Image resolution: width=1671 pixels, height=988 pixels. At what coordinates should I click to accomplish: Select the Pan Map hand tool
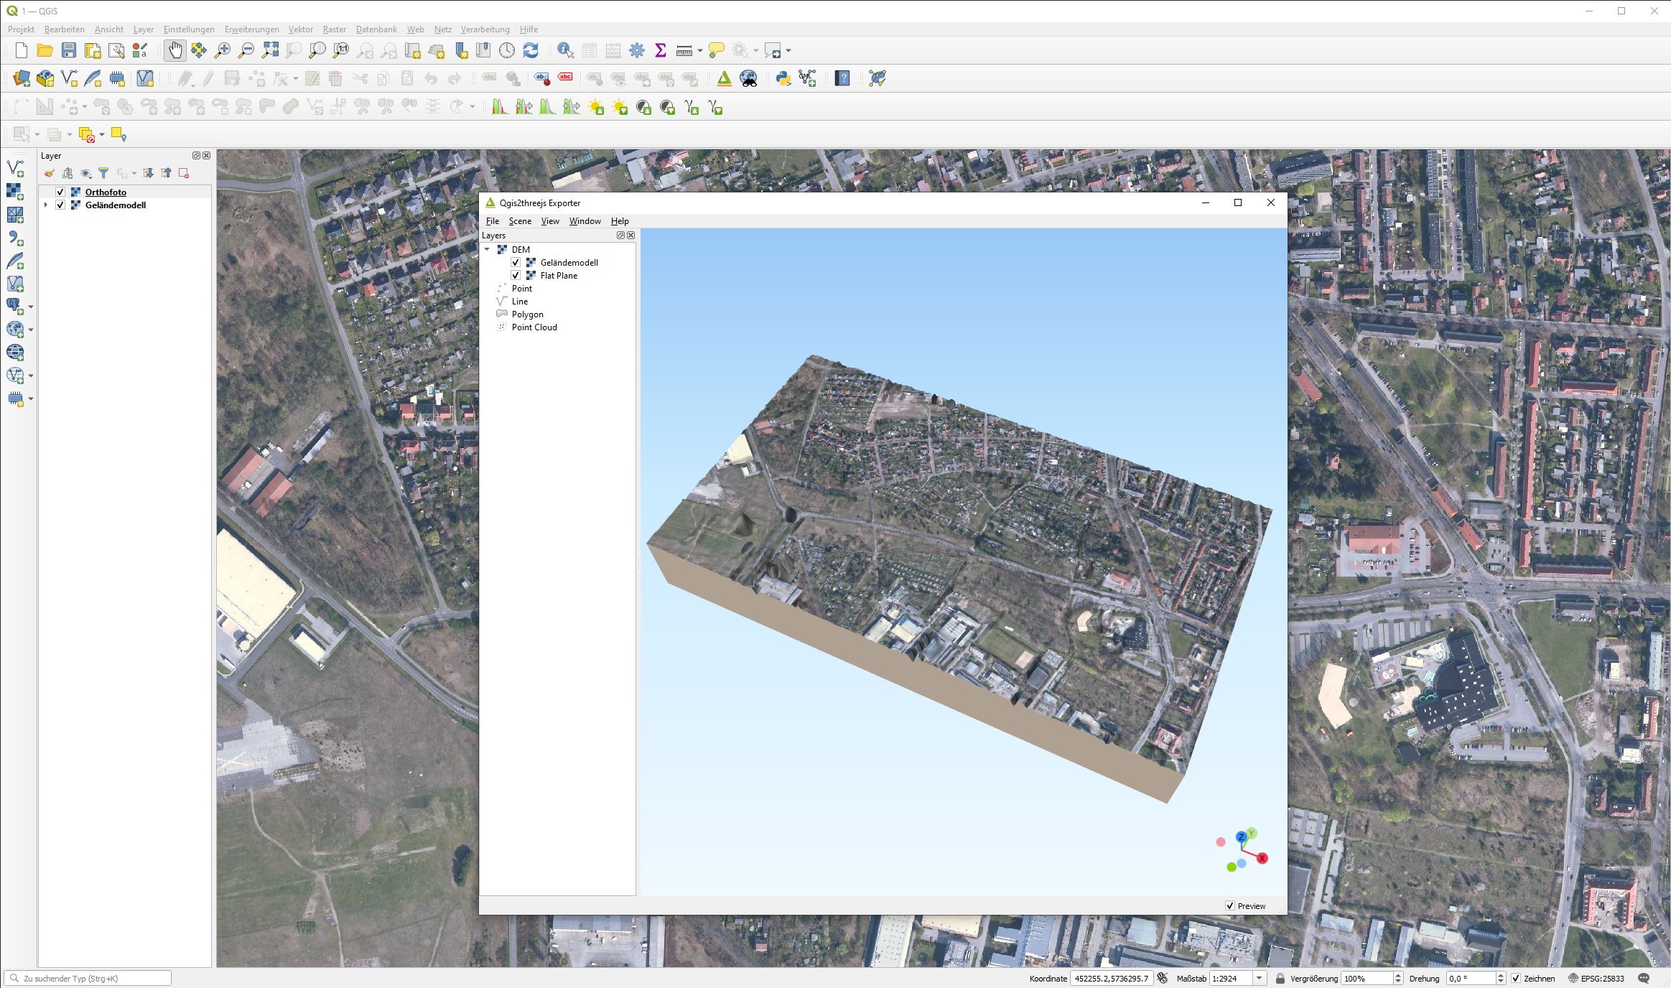point(174,50)
